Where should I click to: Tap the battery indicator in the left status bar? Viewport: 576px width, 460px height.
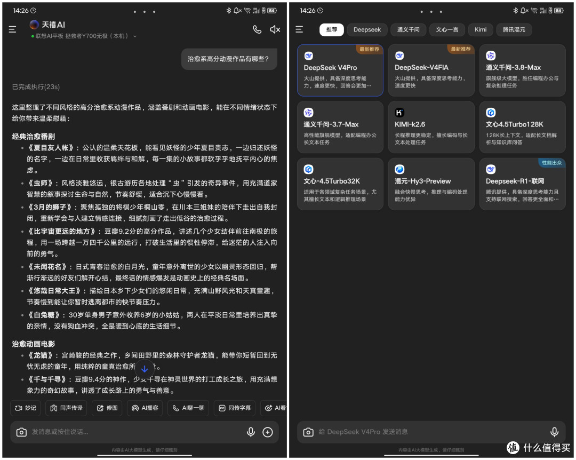(272, 11)
